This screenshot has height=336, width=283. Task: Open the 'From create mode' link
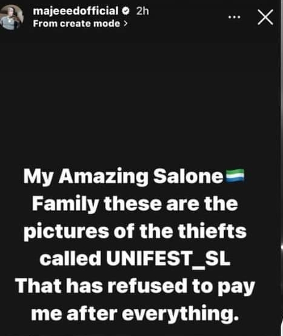coord(76,24)
